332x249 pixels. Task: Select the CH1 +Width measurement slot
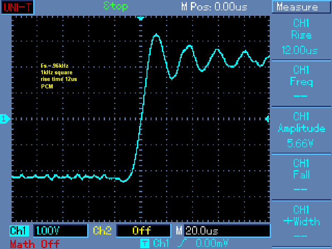click(301, 223)
